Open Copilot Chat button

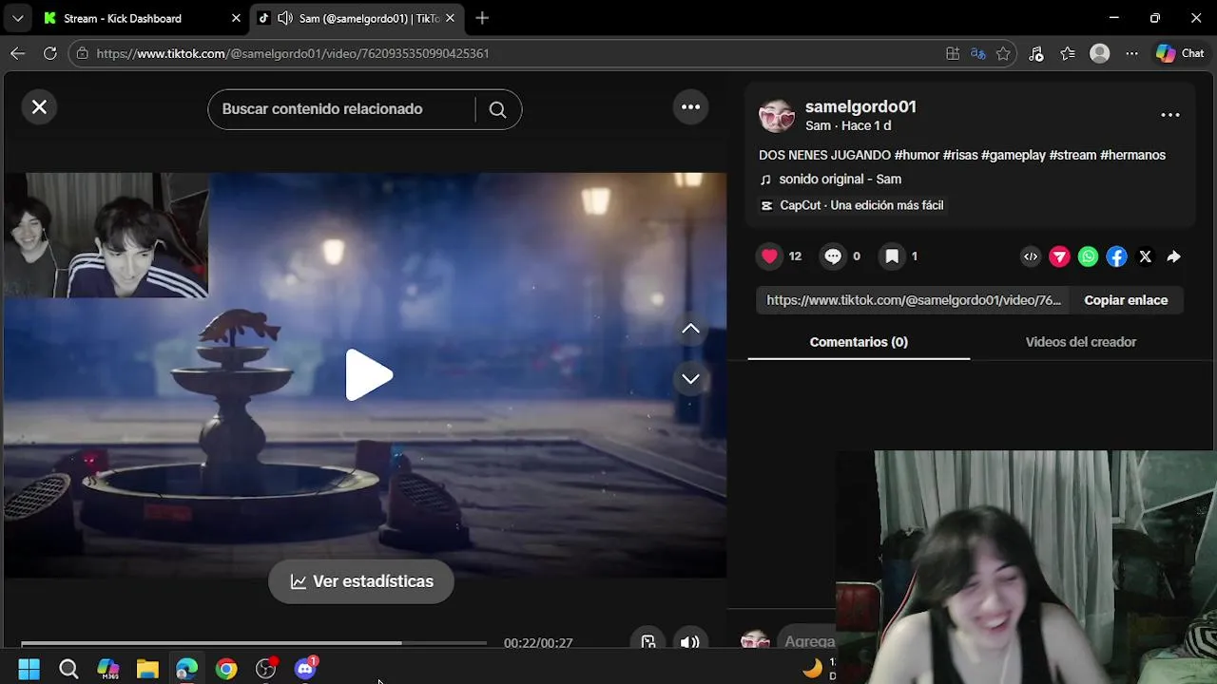tap(1180, 53)
